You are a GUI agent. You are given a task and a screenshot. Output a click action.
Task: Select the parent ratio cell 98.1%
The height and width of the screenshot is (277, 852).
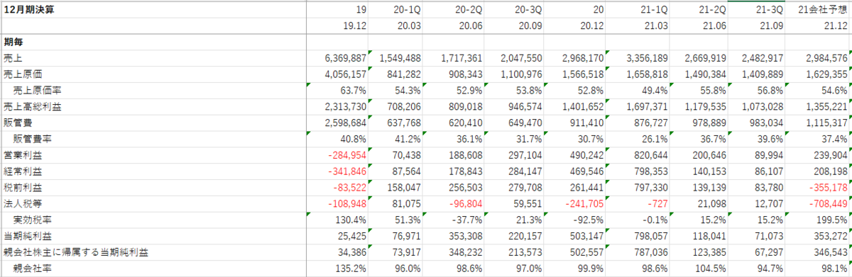click(x=834, y=268)
